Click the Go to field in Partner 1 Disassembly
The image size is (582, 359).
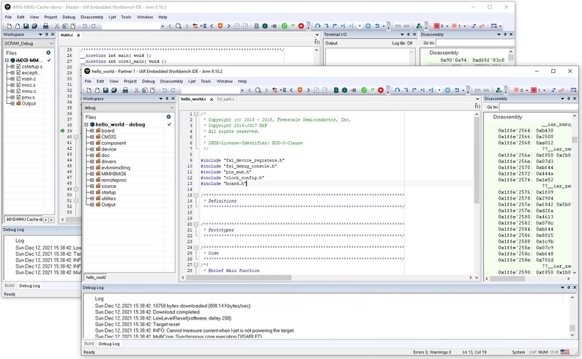click(539, 107)
